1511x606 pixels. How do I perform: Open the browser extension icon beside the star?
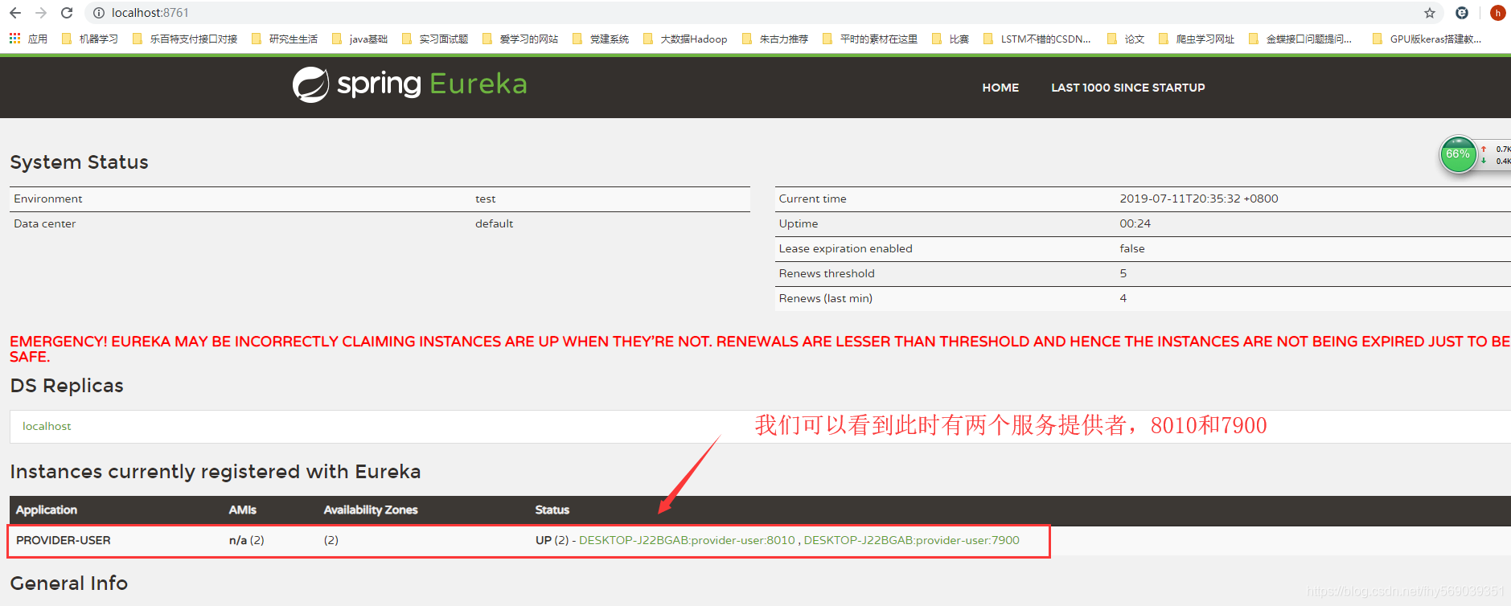[x=1462, y=13]
